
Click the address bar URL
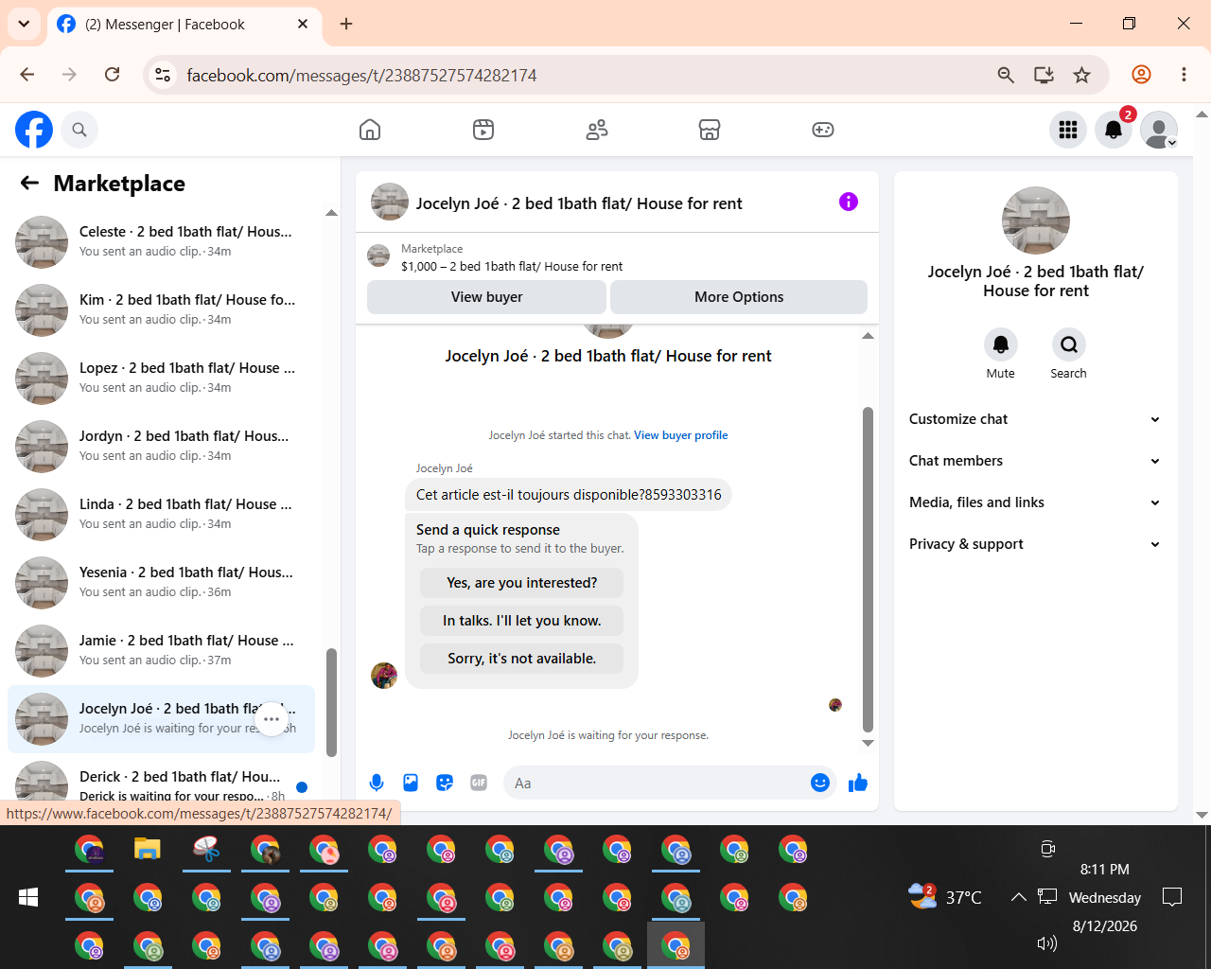[x=361, y=75]
